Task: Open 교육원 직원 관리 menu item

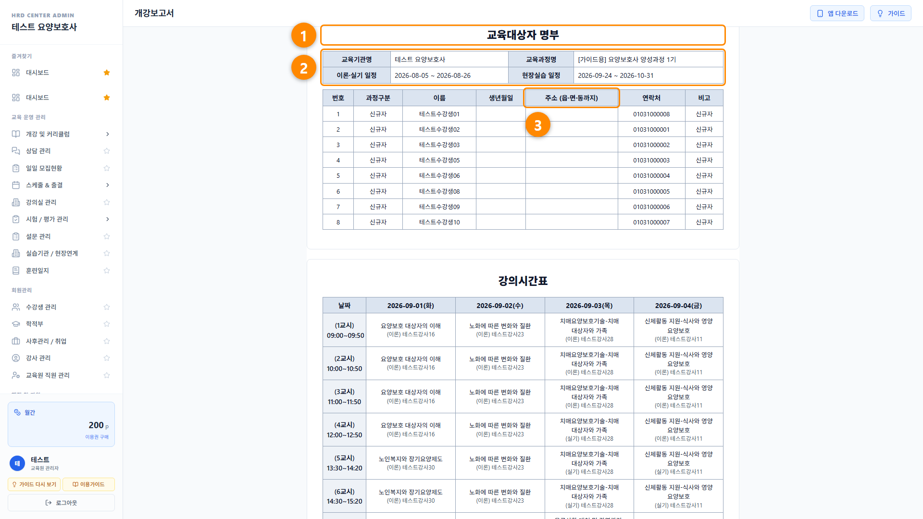Action: click(x=61, y=375)
